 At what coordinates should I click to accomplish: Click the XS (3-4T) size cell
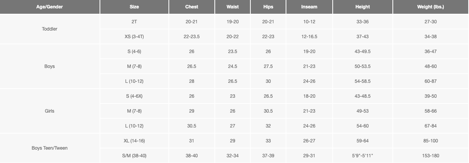(x=134, y=37)
